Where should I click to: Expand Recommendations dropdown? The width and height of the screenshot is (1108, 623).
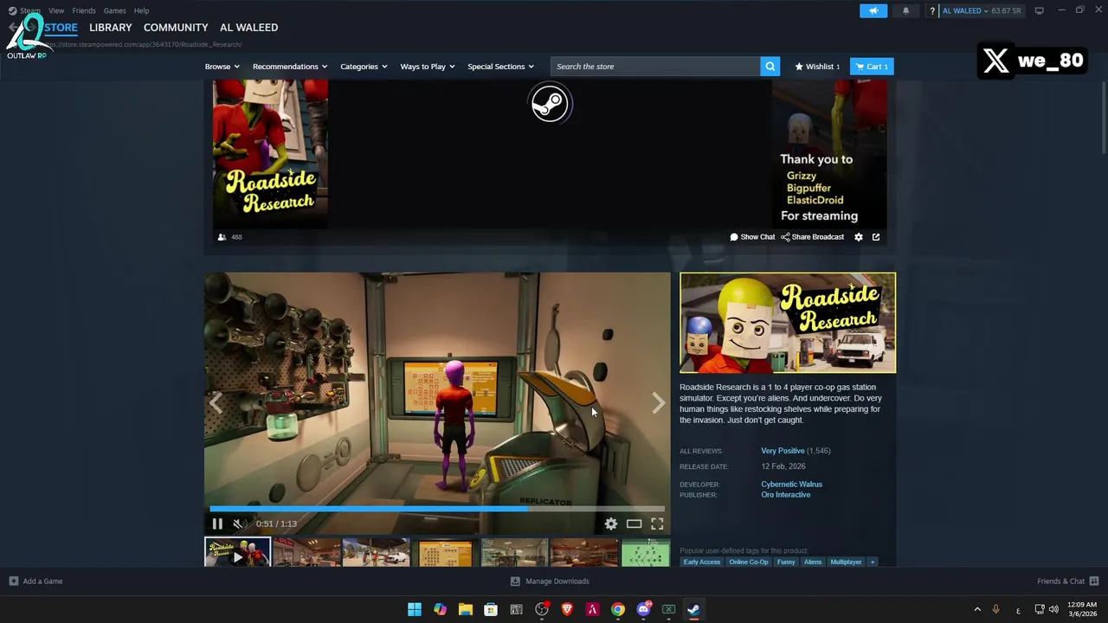coord(290,67)
